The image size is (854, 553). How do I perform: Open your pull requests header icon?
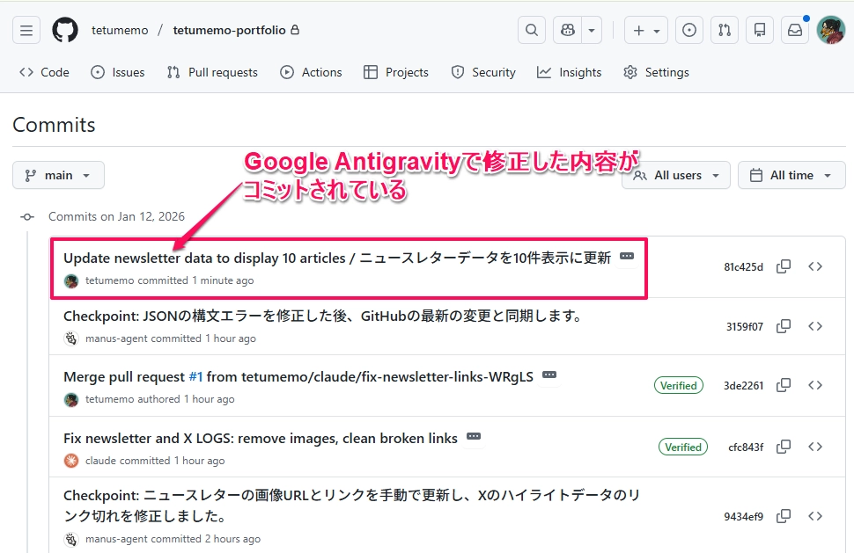725,30
